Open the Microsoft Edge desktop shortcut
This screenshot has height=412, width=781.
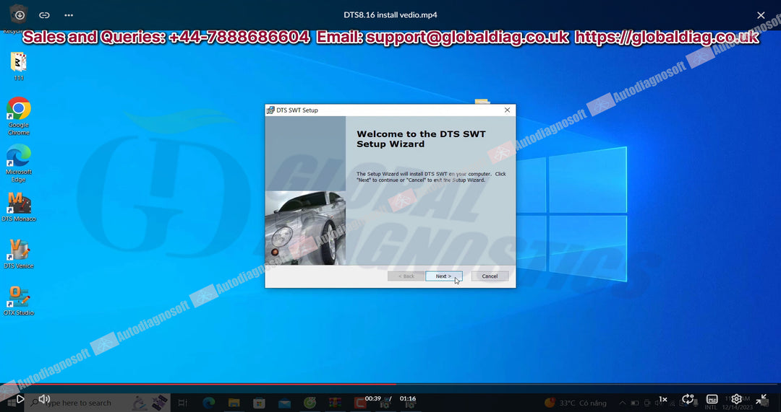coord(18,163)
